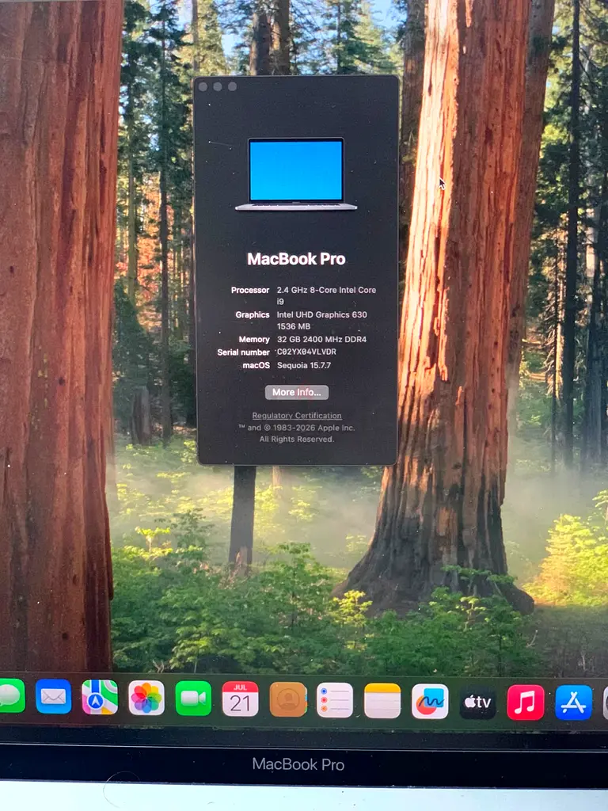Launch Music from the Dock
This screenshot has height=811, width=608.
click(x=526, y=702)
